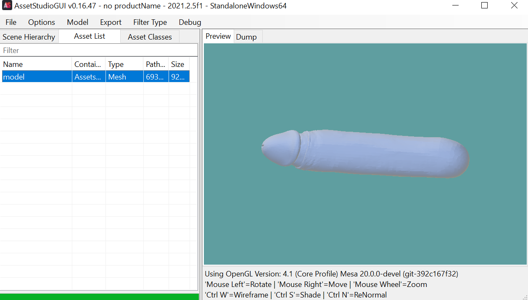Viewport: 528px width, 300px height.
Task: Select the Preview tab
Action: pyautogui.click(x=218, y=36)
